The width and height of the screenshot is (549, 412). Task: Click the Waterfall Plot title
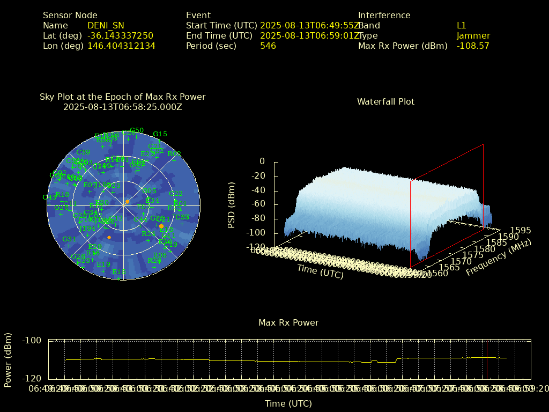click(x=385, y=101)
